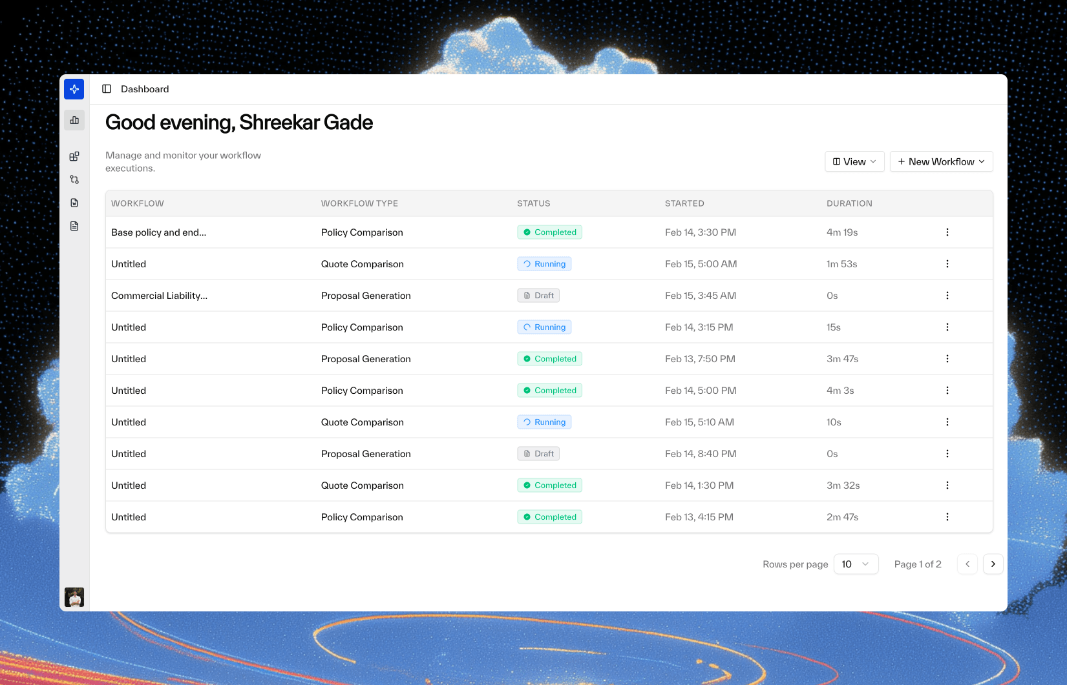Viewport: 1067px width, 685px height.
Task: Click the WORKFLOW TYPE column header
Action: pyautogui.click(x=359, y=203)
